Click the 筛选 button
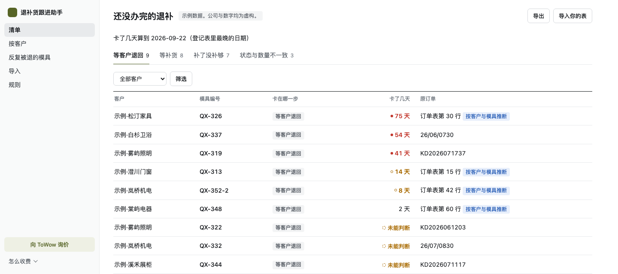Image resolution: width=618 pixels, height=274 pixels. [181, 79]
